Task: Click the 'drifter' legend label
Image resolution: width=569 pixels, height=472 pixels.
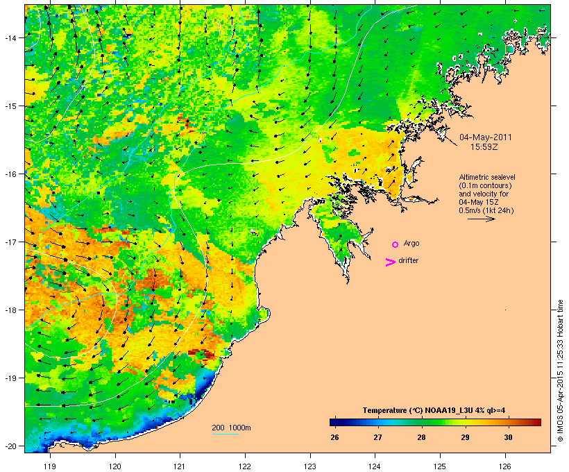Action: click(x=408, y=260)
